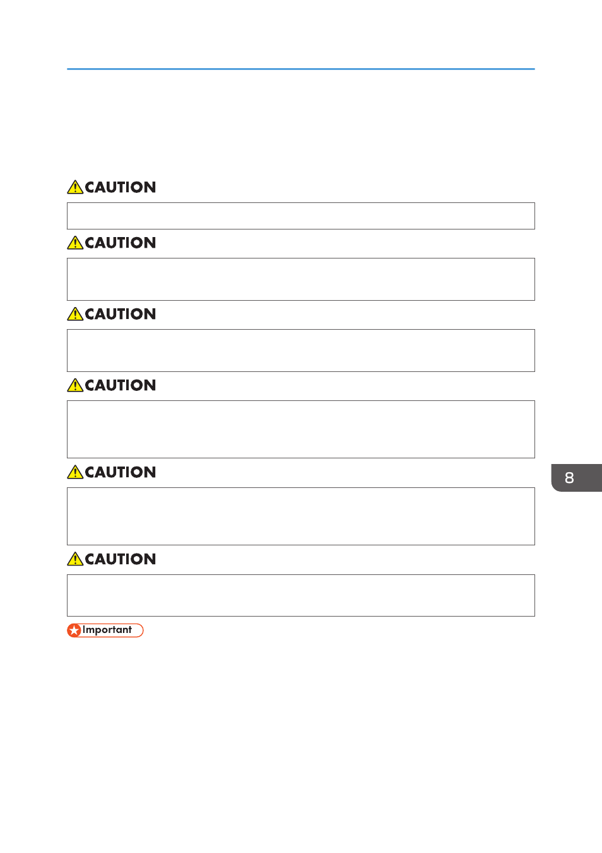This screenshot has width=602, height=853.
Task: Click the last CAUTION warning triangle icon
Action: [x=75, y=559]
